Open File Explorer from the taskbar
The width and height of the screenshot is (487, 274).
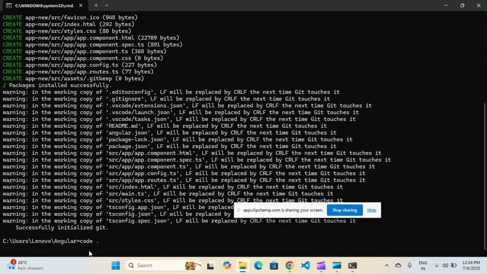242,266
